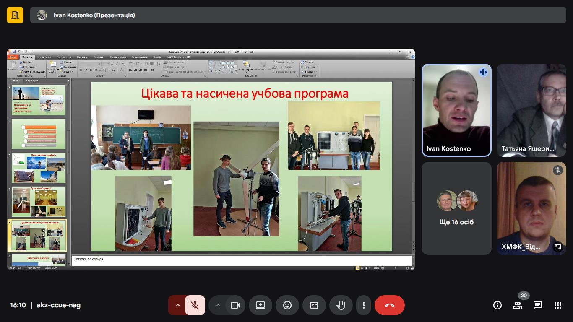The width and height of the screenshot is (573, 322).
Task: Click the picture-in-picture icon on ХМФК tile
Action: pos(558,247)
